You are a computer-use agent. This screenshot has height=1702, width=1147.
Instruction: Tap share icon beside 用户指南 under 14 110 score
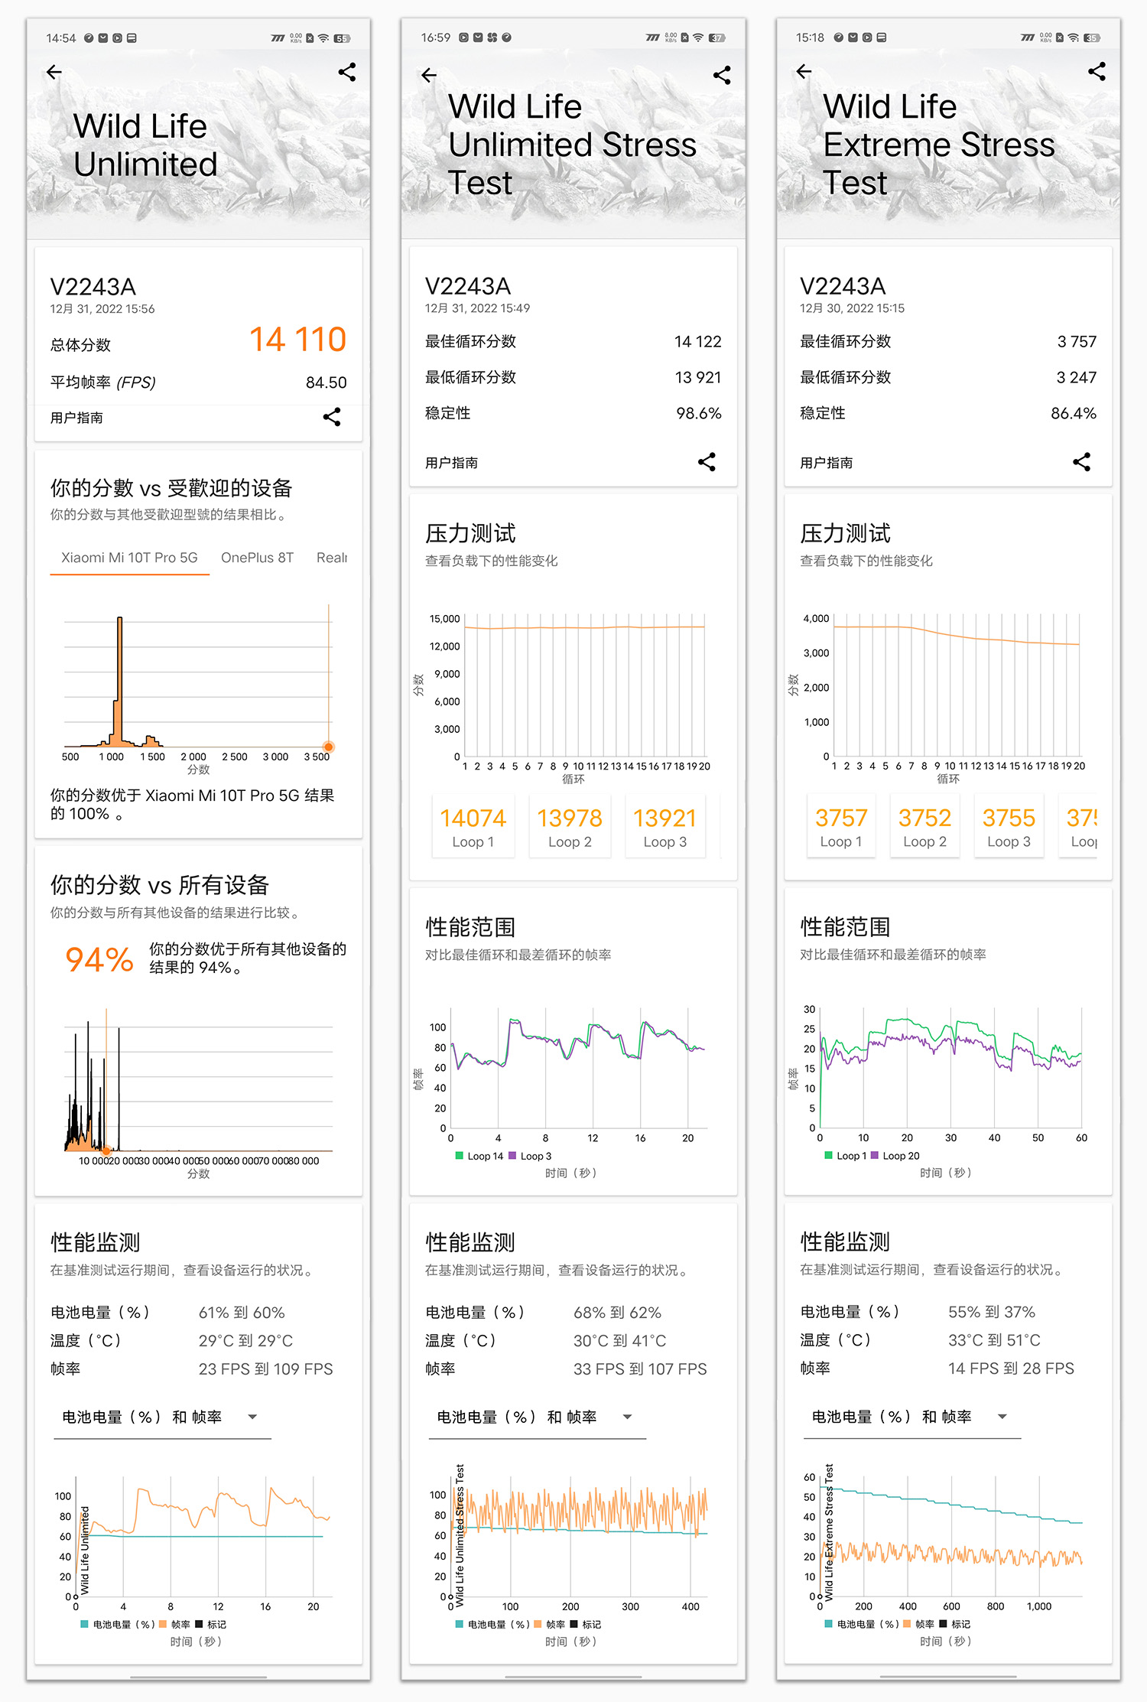pyautogui.click(x=332, y=417)
